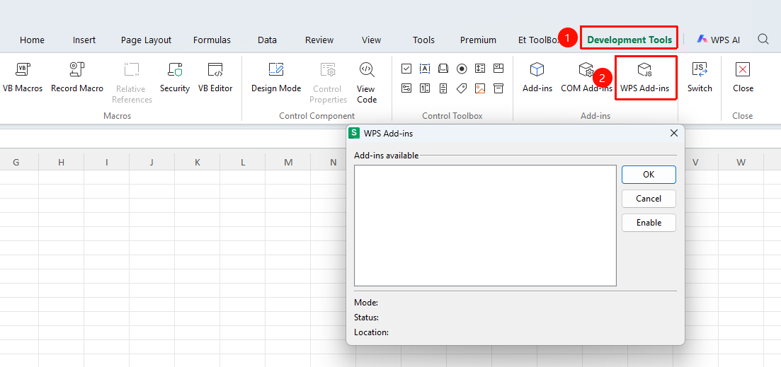Screen dimensions: 781x367
Task: Insert a Label control (tag icon)
Action: coord(462,88)
